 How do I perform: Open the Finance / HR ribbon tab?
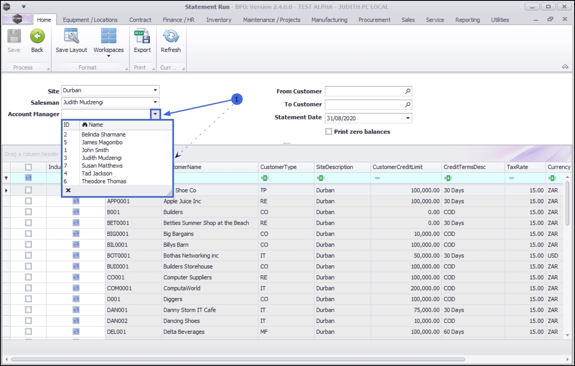[x=179, y=20]
